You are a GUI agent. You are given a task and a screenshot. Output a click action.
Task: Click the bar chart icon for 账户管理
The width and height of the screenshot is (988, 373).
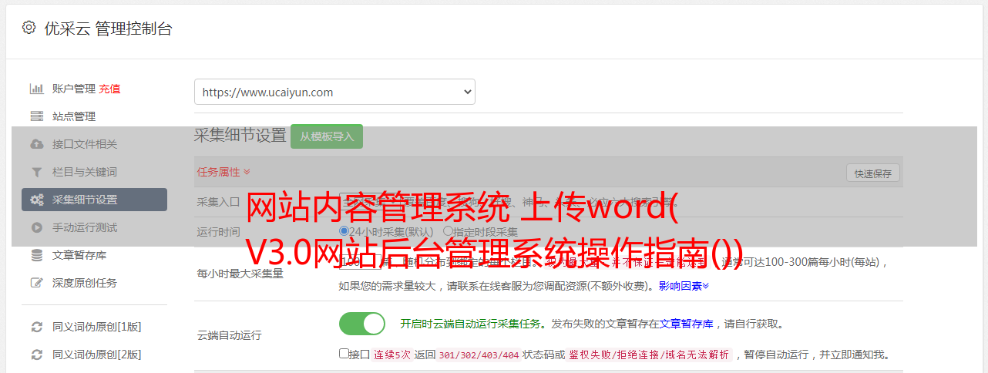[36, 89]
